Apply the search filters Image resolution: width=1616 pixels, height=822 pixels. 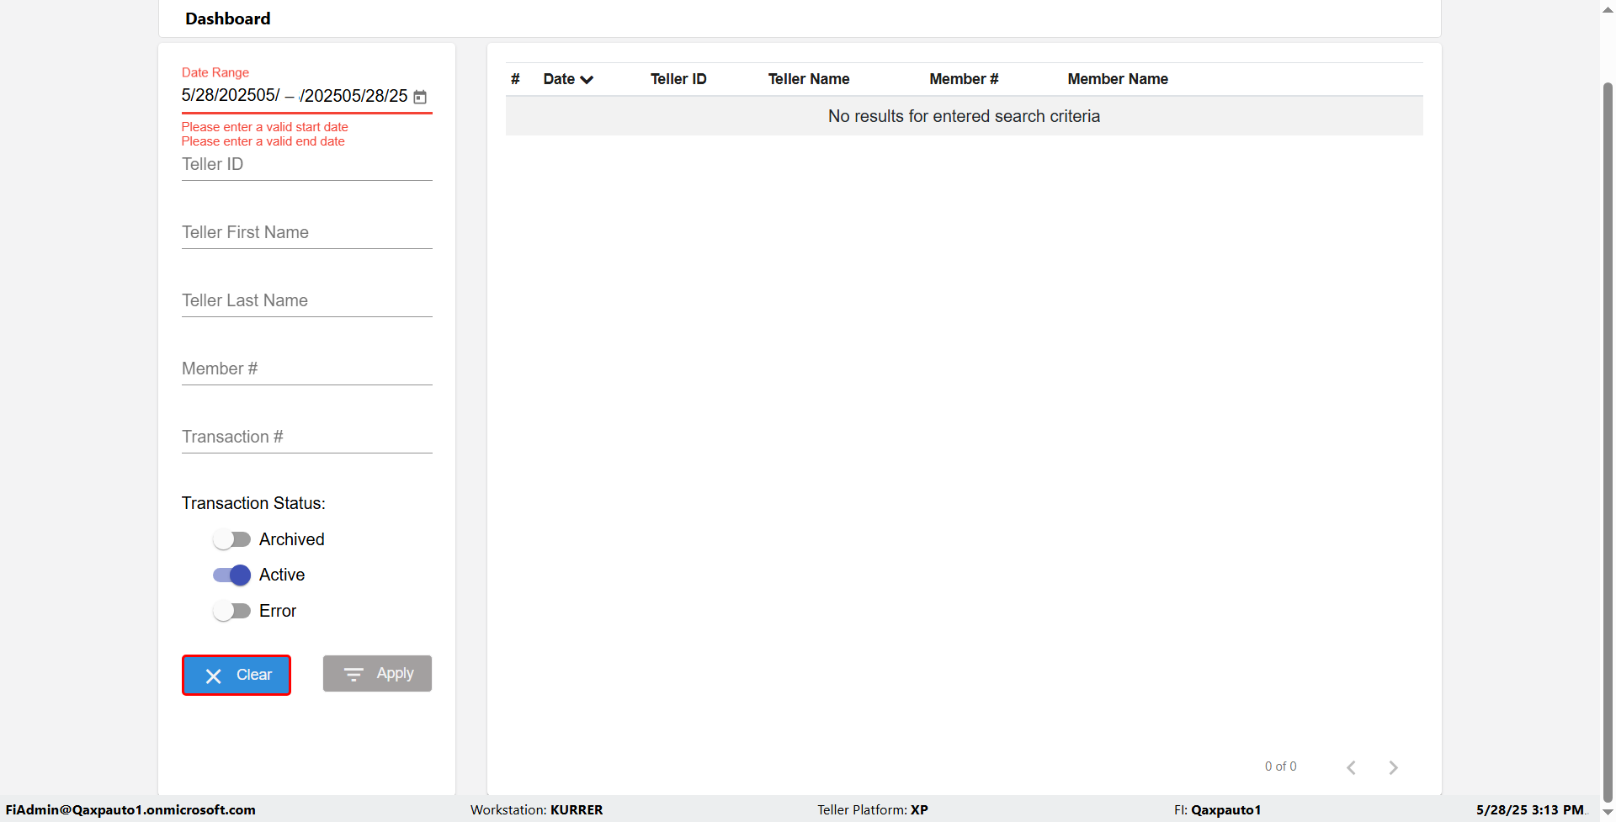click(377, 674)
